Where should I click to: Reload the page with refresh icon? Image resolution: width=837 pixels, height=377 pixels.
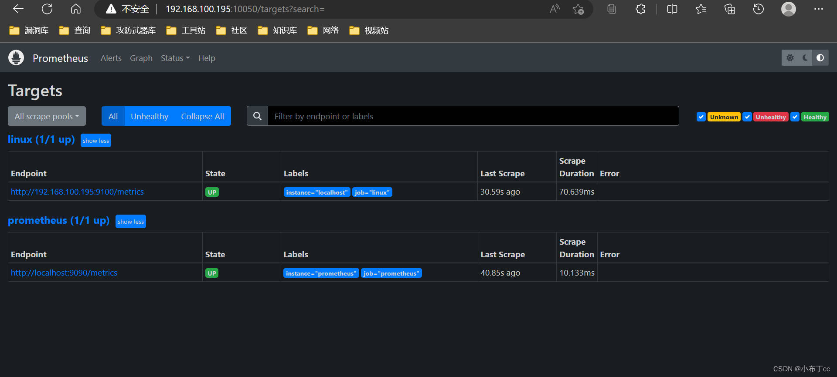47,9
